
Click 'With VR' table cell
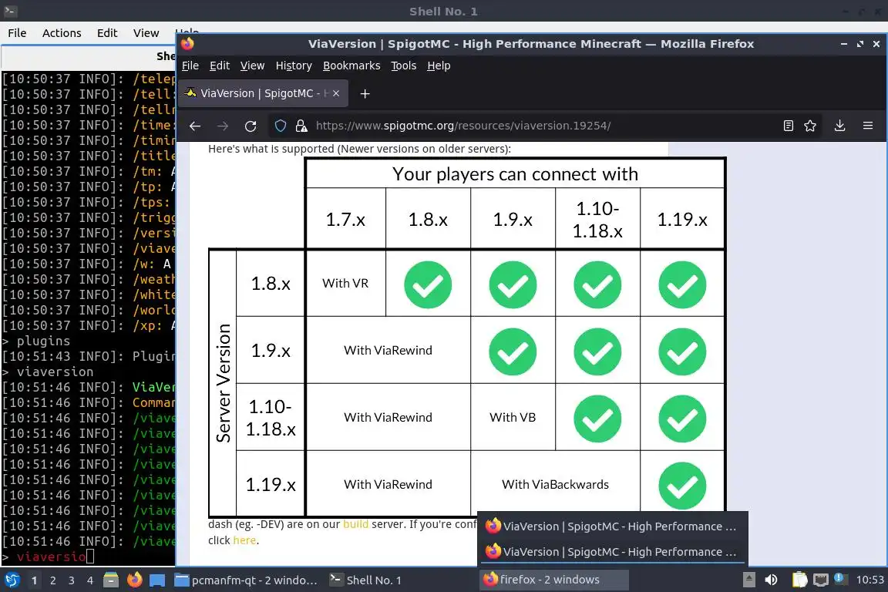[x=345, y=283]
